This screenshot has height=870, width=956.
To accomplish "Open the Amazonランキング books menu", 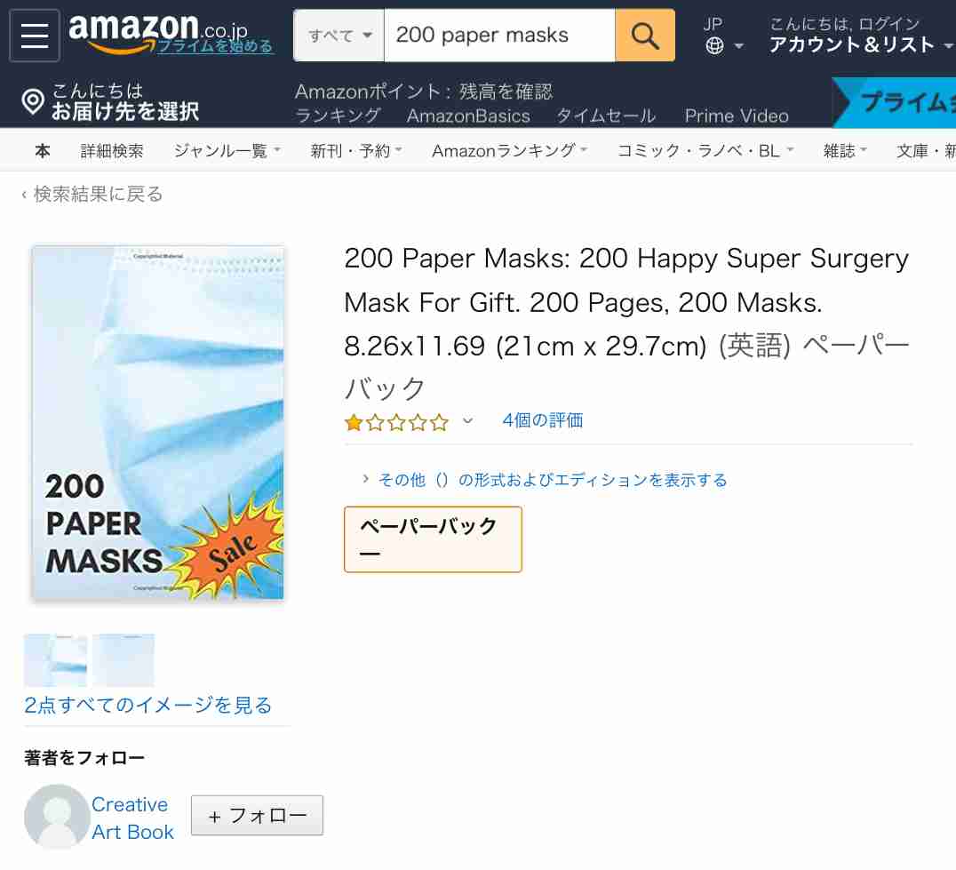I will click(x=509, y=150).
